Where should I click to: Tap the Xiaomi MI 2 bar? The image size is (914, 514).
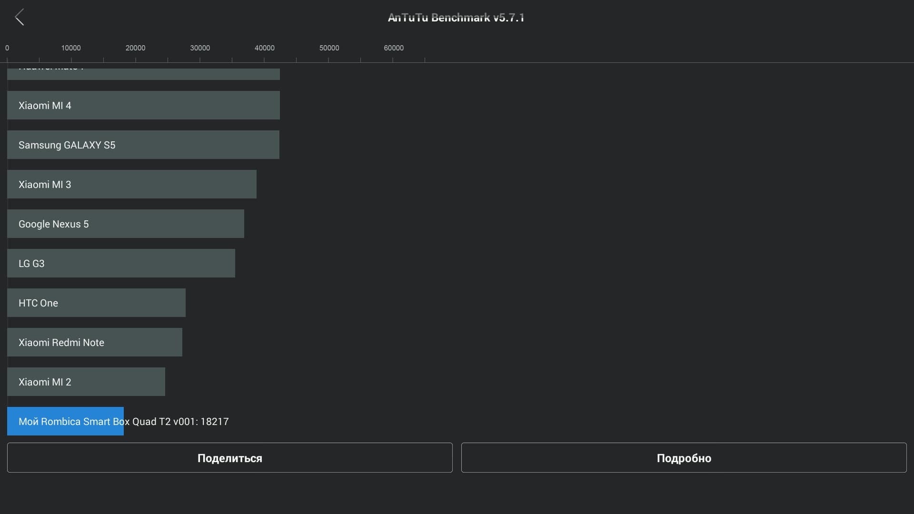click(x=86, y=382)
